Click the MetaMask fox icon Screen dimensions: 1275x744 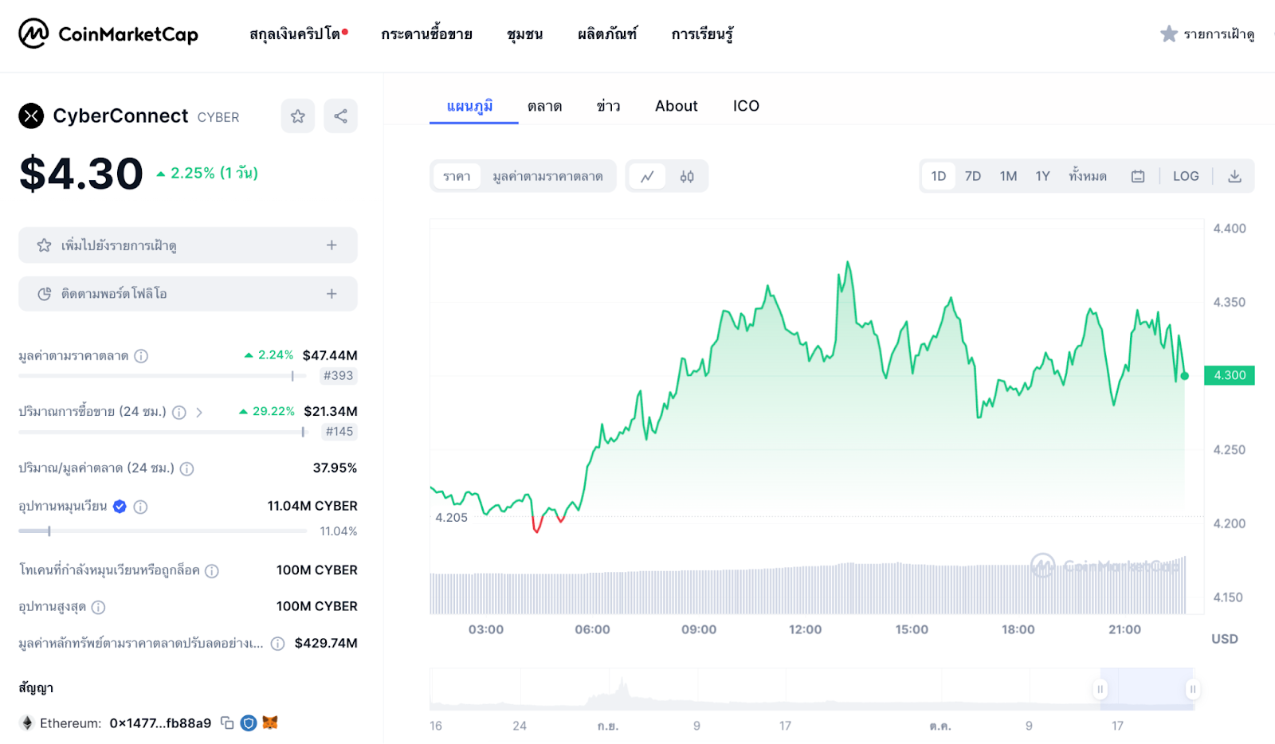pyautogui.click(x=270, y=722)
